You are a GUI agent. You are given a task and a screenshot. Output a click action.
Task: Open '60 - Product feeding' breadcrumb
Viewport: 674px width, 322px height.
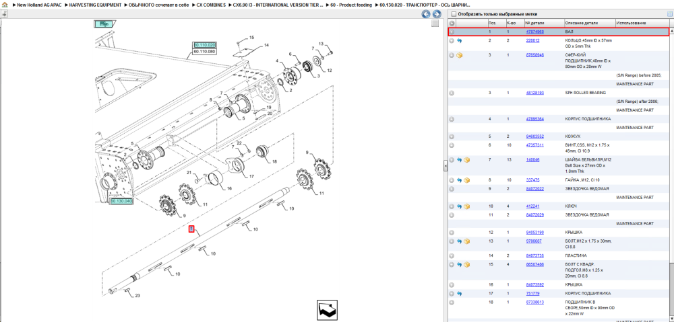point(351,5)
